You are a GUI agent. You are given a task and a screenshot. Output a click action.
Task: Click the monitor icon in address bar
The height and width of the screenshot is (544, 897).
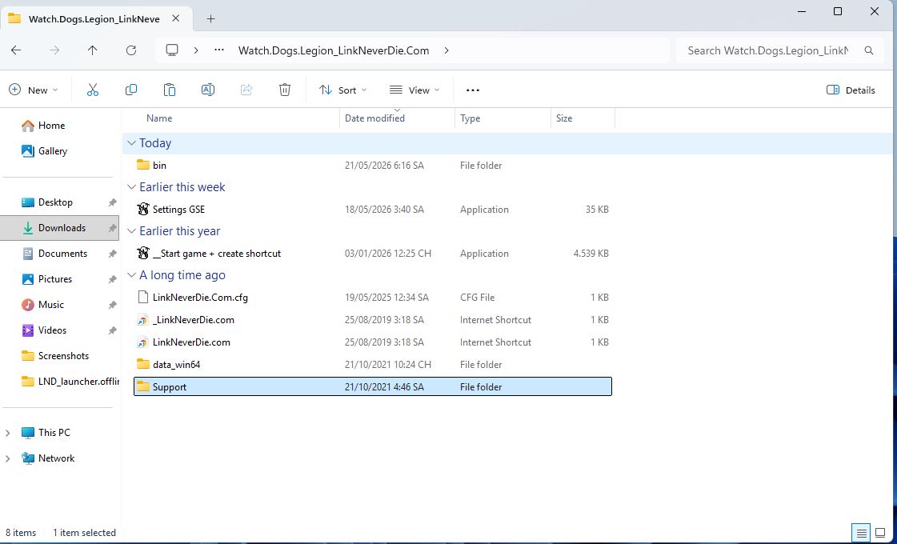click(172, 50)
